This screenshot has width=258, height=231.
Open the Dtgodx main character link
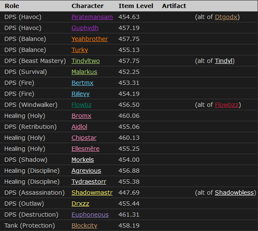(x=227, y=17)
